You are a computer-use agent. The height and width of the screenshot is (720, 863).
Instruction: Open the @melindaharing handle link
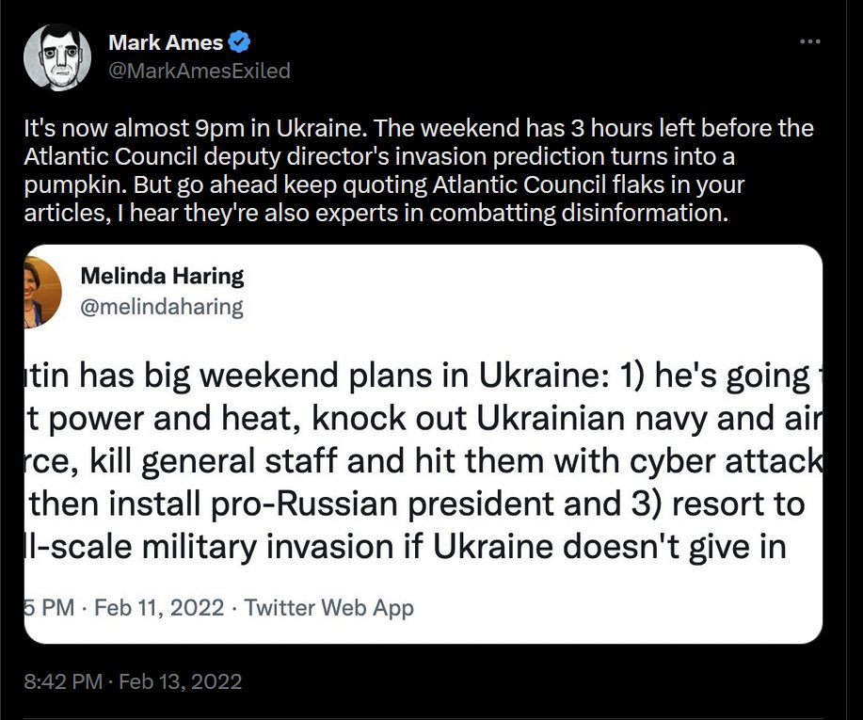162,305
